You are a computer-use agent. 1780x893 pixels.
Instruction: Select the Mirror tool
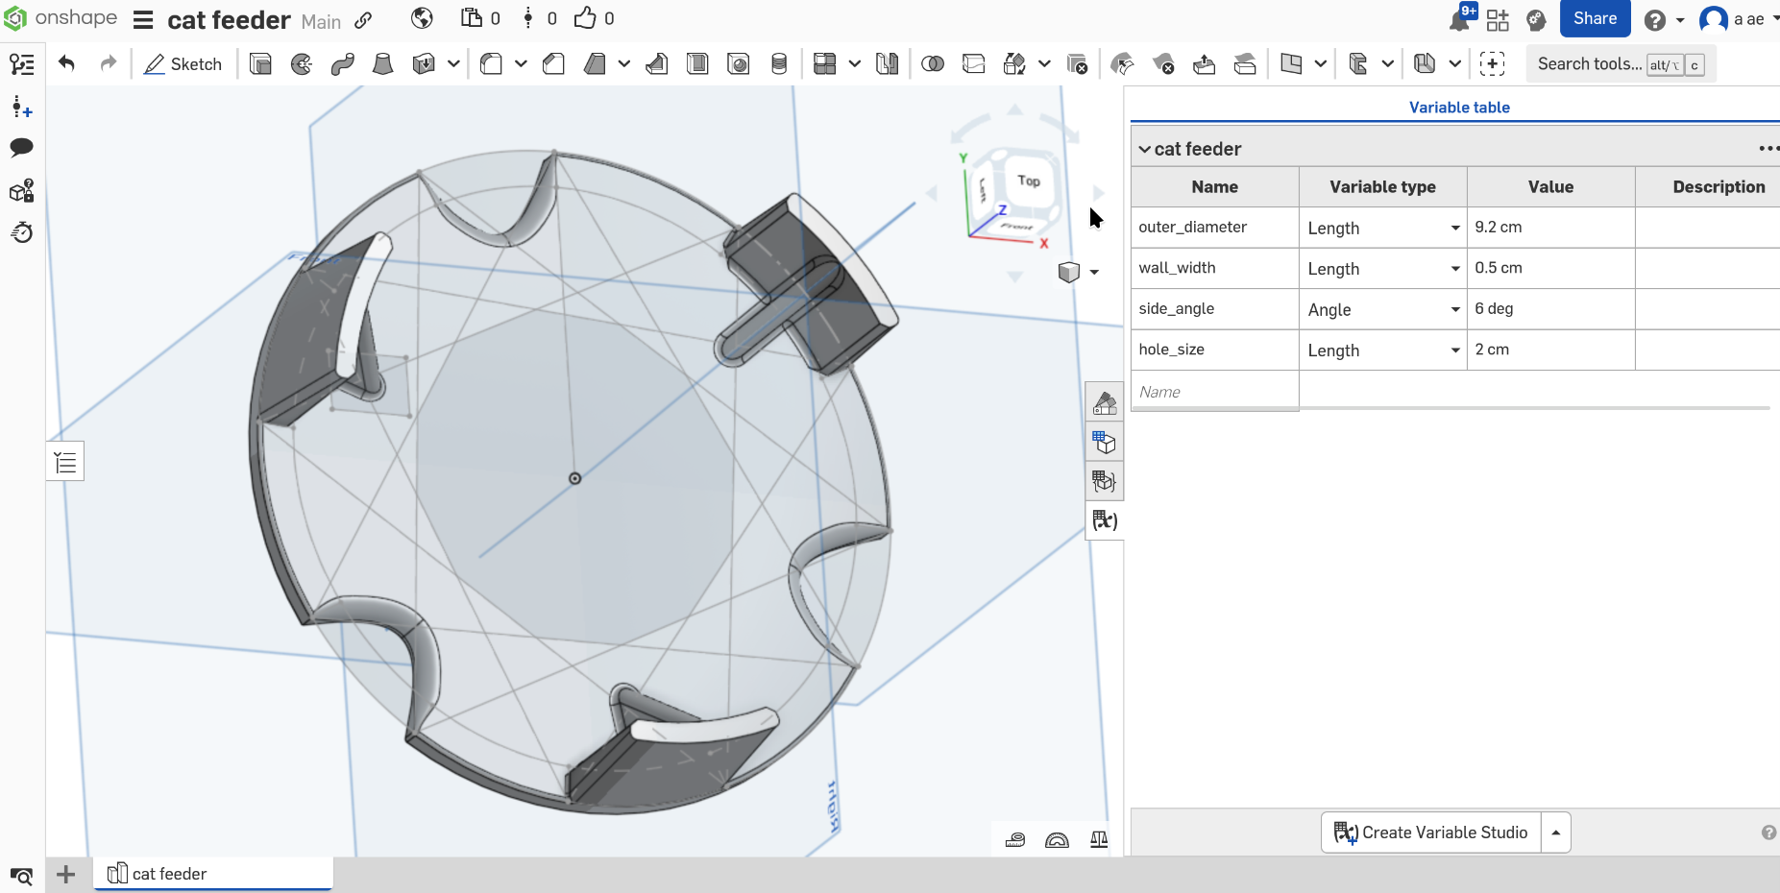888,64
